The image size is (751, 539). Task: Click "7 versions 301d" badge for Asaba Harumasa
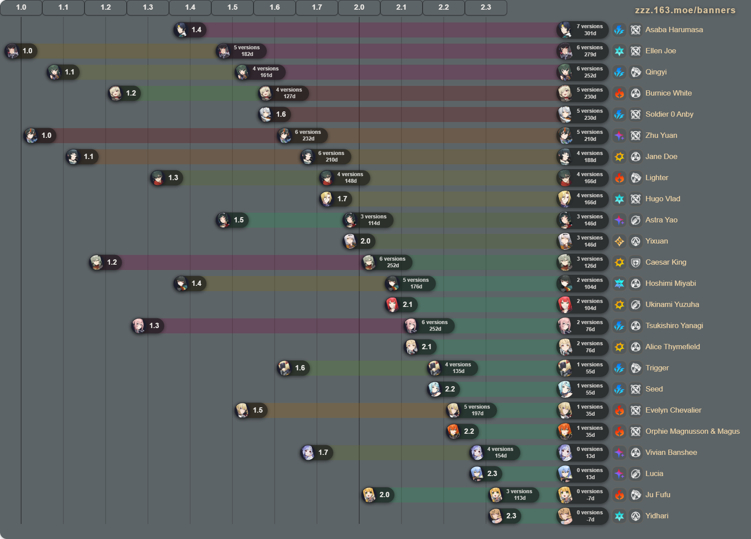click(x=582, y=30)
